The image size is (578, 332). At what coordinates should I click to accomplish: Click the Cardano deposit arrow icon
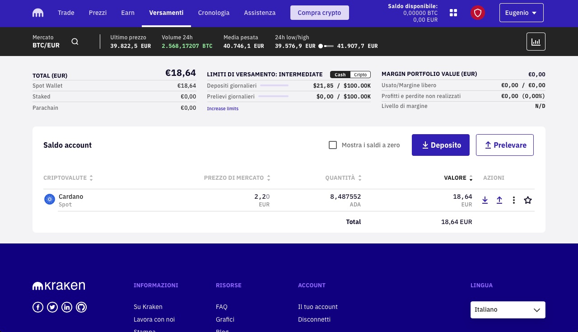(x=485, y=200)
